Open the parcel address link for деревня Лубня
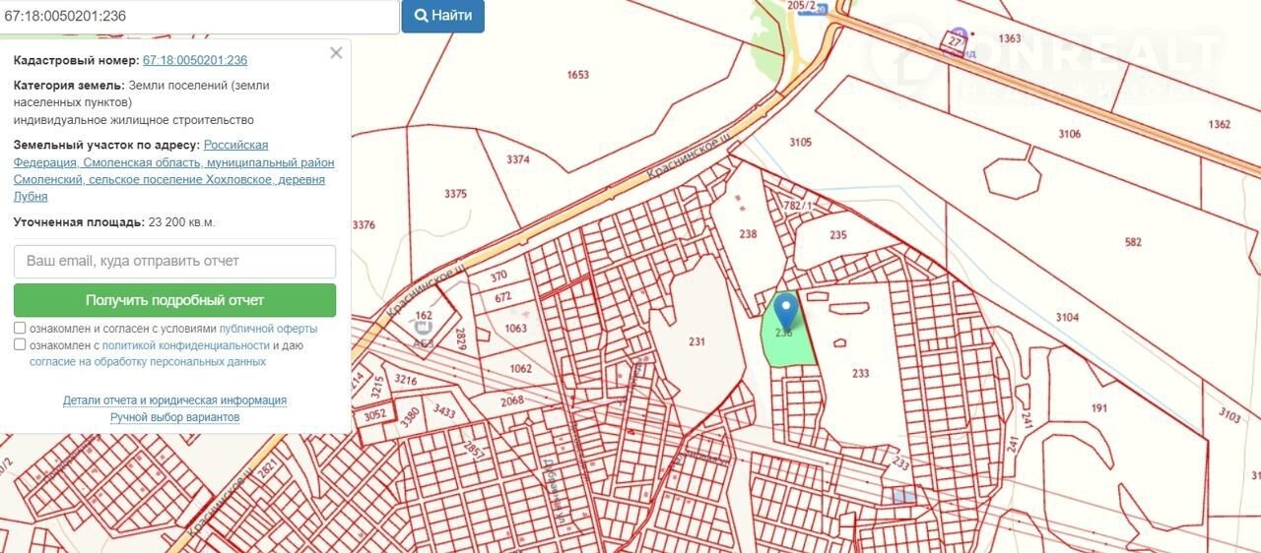This screenshot has height=553, width=1261. [173, 170]
